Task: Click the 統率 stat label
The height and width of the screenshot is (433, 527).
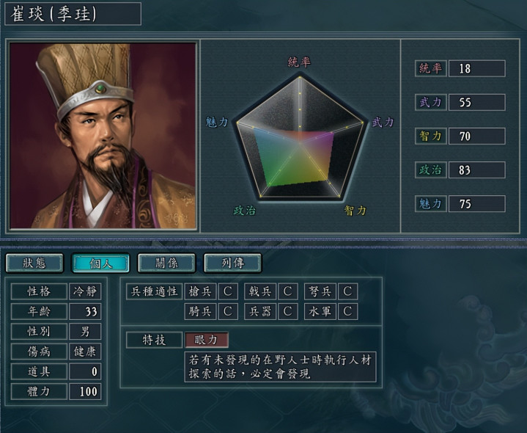Action: [430, 69]
